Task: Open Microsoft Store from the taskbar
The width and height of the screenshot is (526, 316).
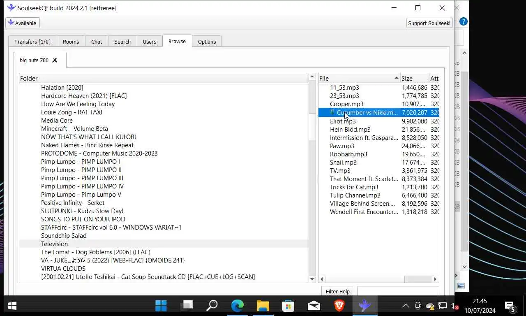Action: coord(288,305)
